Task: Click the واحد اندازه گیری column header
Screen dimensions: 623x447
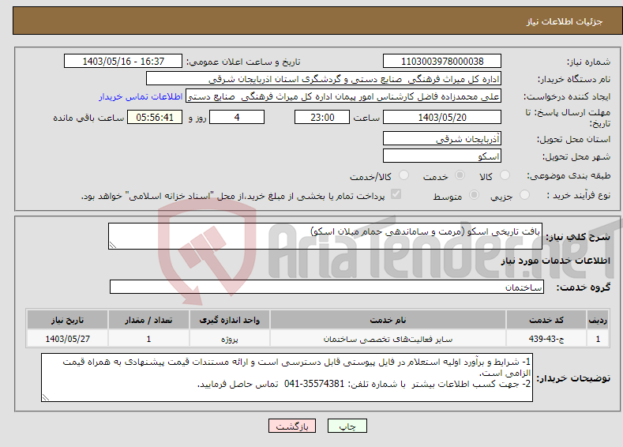Action: pos(230,320)
